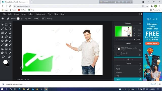Click the zoom percentage 93% field
The height and width of the screenshot is (91, 162).
(x=139, y=39)
